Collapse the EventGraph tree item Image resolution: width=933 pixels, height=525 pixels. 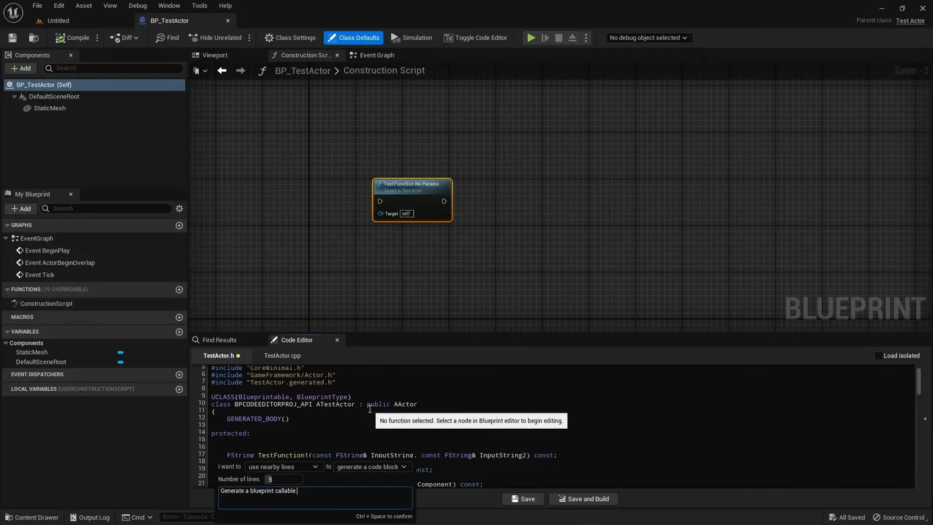6,239
